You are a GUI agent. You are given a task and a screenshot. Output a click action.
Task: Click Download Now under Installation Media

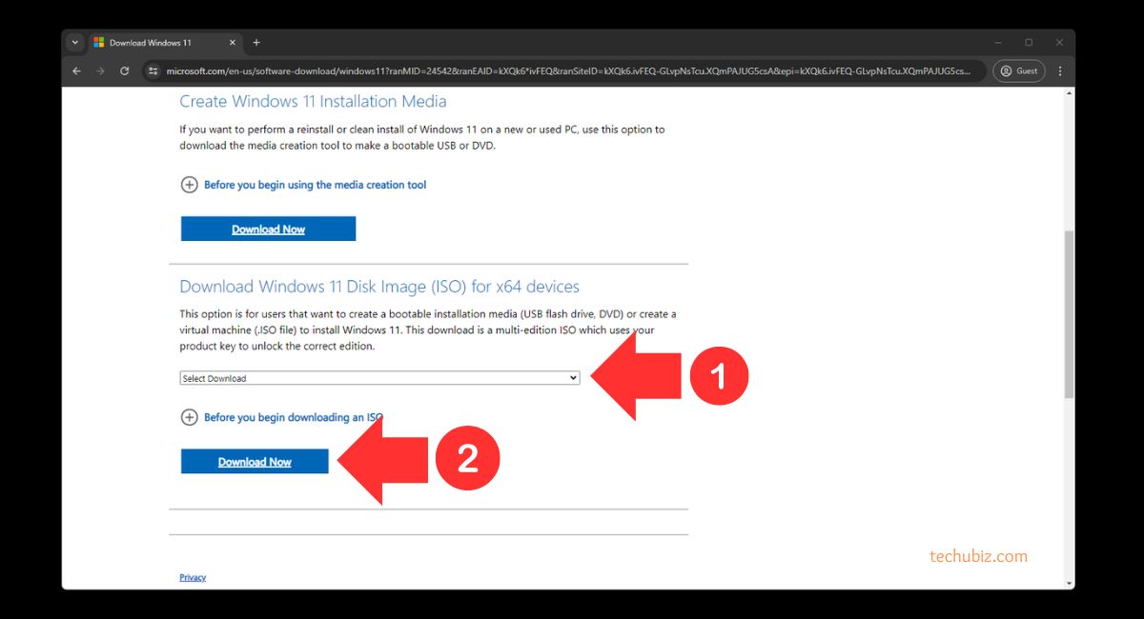point(268,230)
